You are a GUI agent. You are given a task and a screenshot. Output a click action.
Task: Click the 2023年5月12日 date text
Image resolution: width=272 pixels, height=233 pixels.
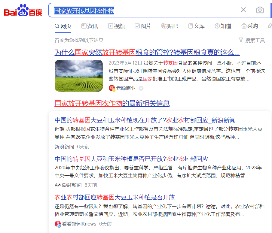point(125,63)
